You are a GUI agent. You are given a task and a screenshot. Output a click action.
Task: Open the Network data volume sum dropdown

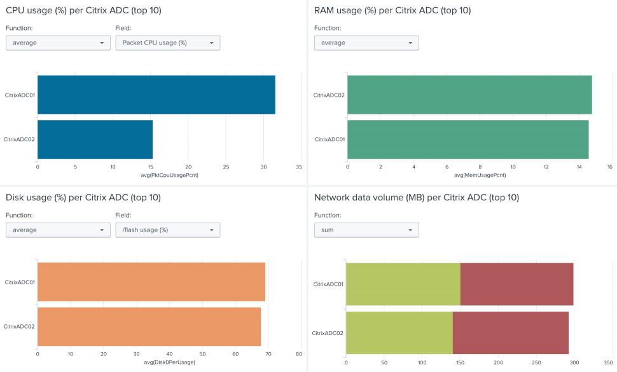pyautogui.click(x=366, y=230)
